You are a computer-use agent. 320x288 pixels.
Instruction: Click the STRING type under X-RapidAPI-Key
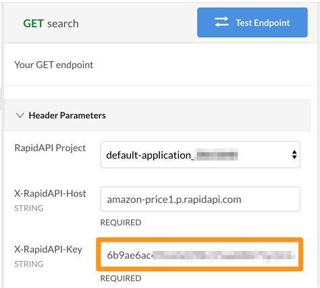[x=29, y=264]
